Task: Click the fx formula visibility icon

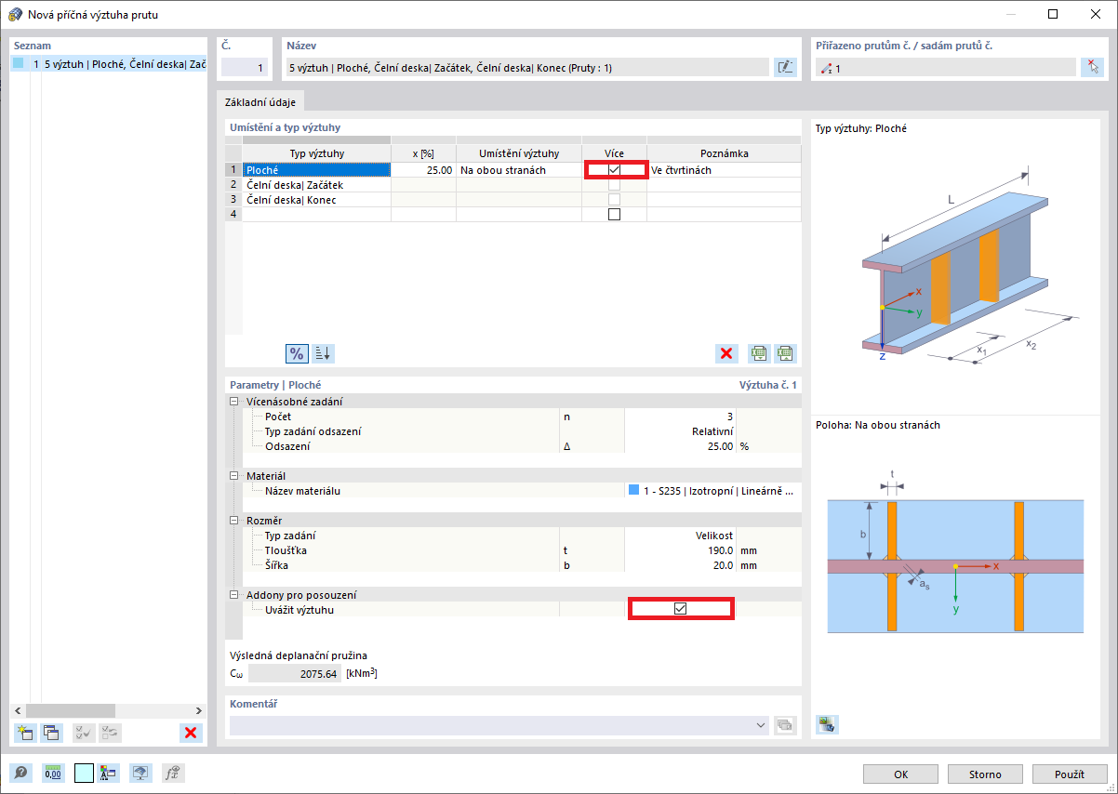Action: [x=171, y=773]
